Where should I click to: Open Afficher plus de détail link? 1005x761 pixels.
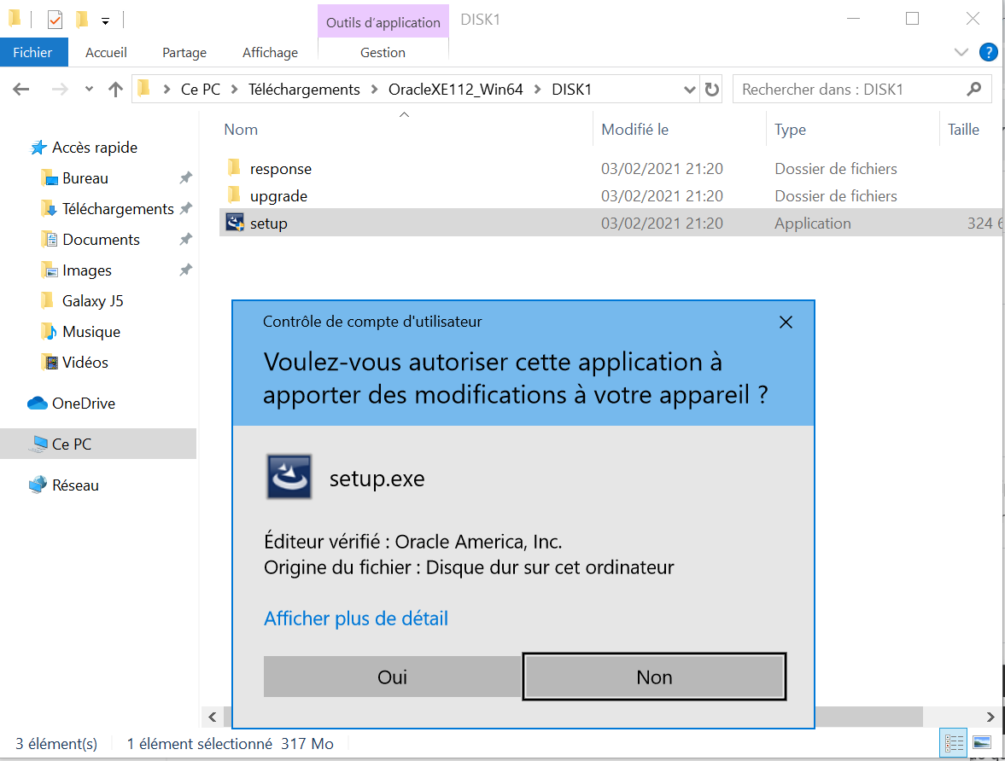click(356, 619)
